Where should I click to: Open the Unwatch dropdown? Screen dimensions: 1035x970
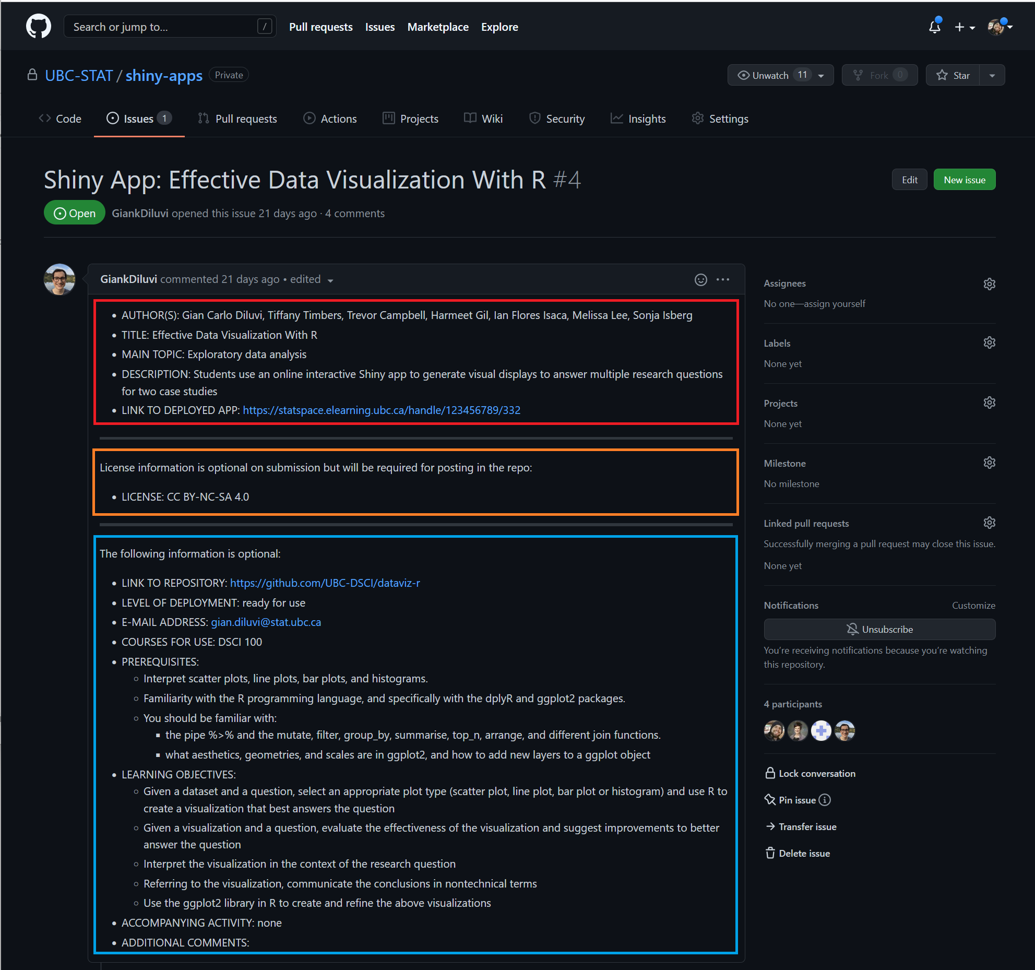(x=780, y=75)
